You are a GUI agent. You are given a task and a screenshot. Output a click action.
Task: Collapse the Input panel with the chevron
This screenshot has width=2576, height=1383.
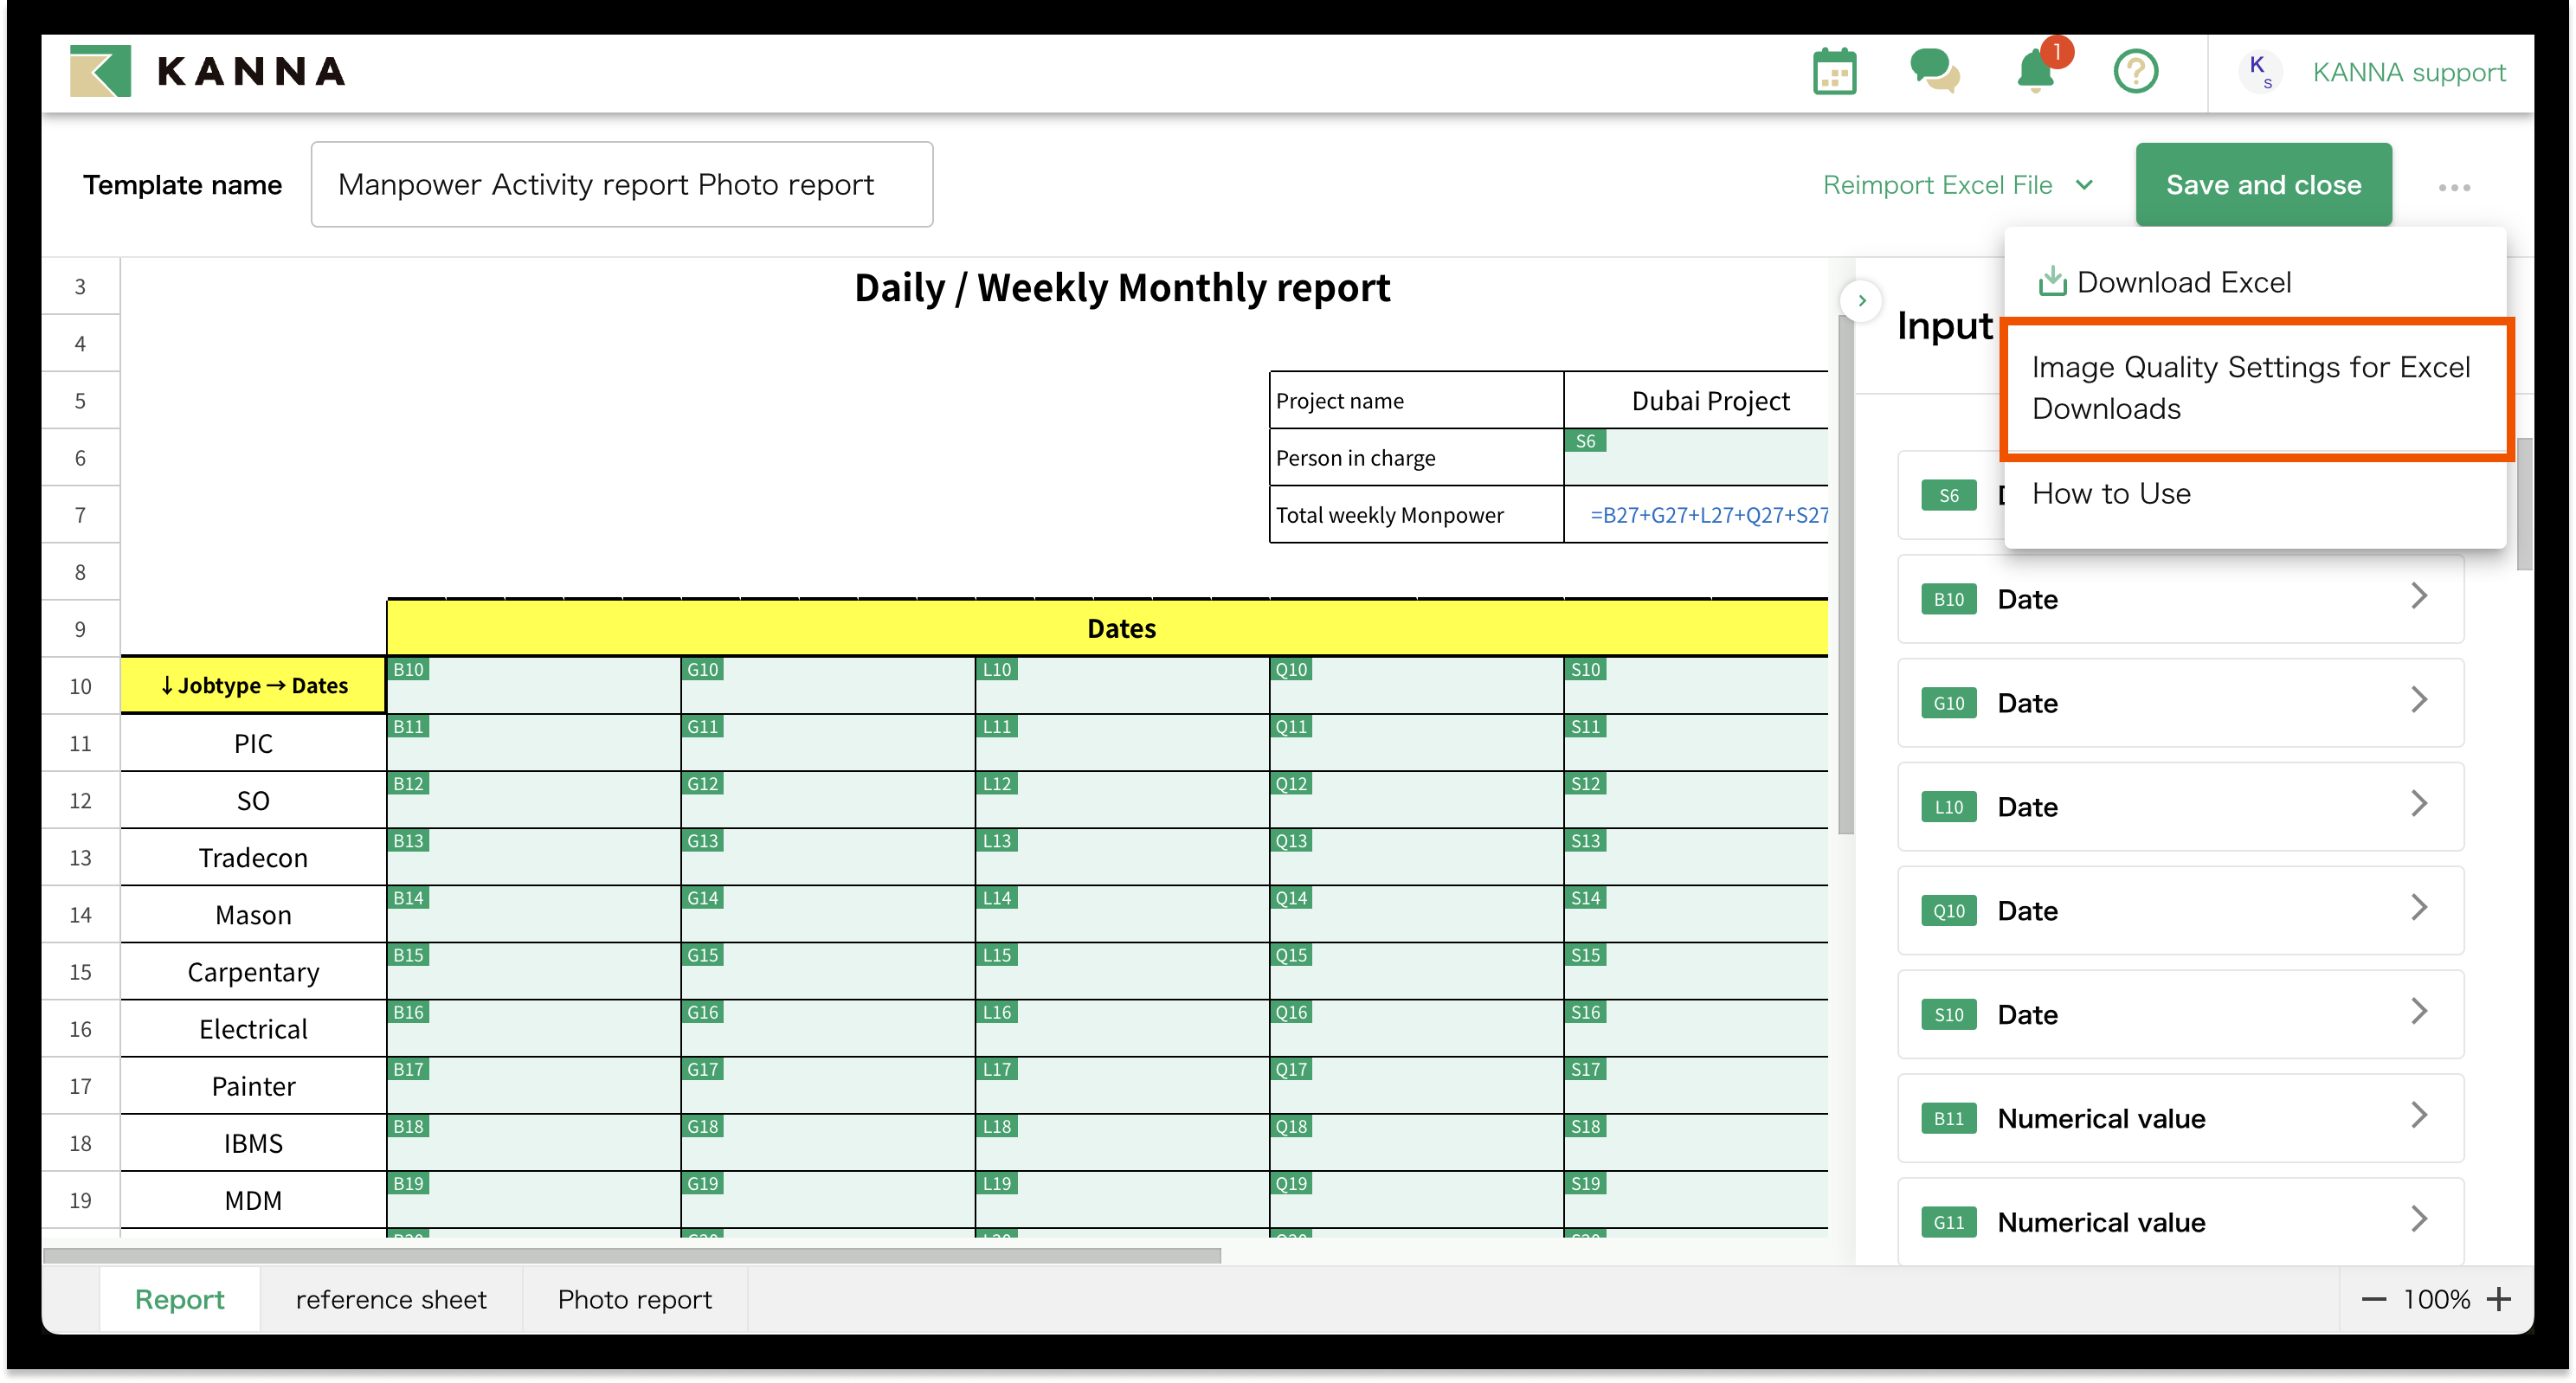[x=1861, y=300]
